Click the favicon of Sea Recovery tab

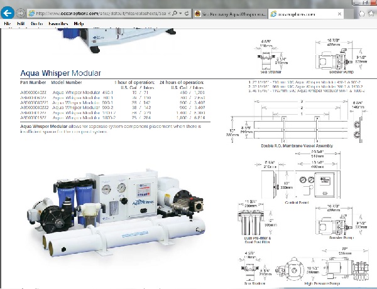point(198,14)
